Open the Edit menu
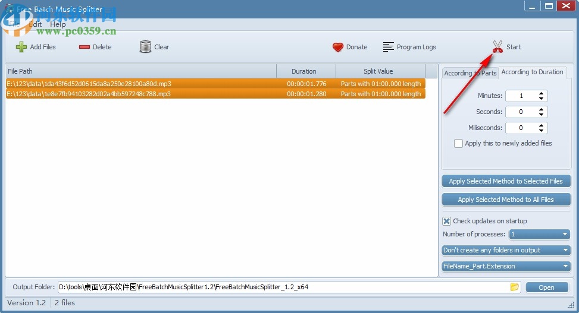This screenshot has width=579, height=313. coord(36,24)
